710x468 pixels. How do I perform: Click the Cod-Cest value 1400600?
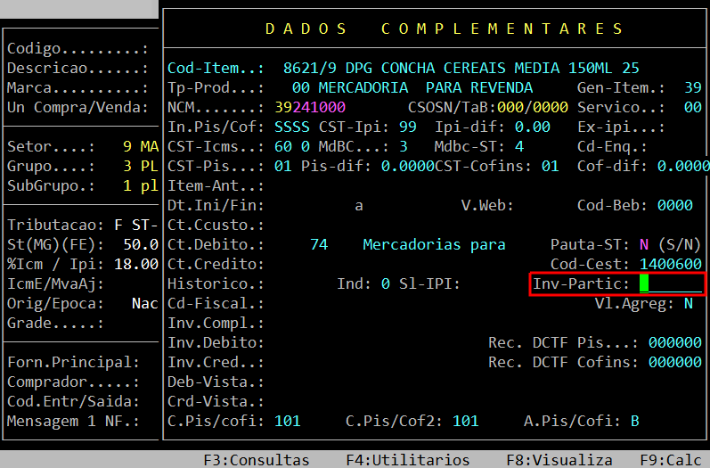pyautogui.click(x=670, y=264)
